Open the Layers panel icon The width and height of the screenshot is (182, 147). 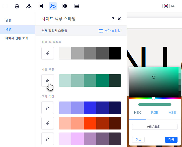pos(17,6)
